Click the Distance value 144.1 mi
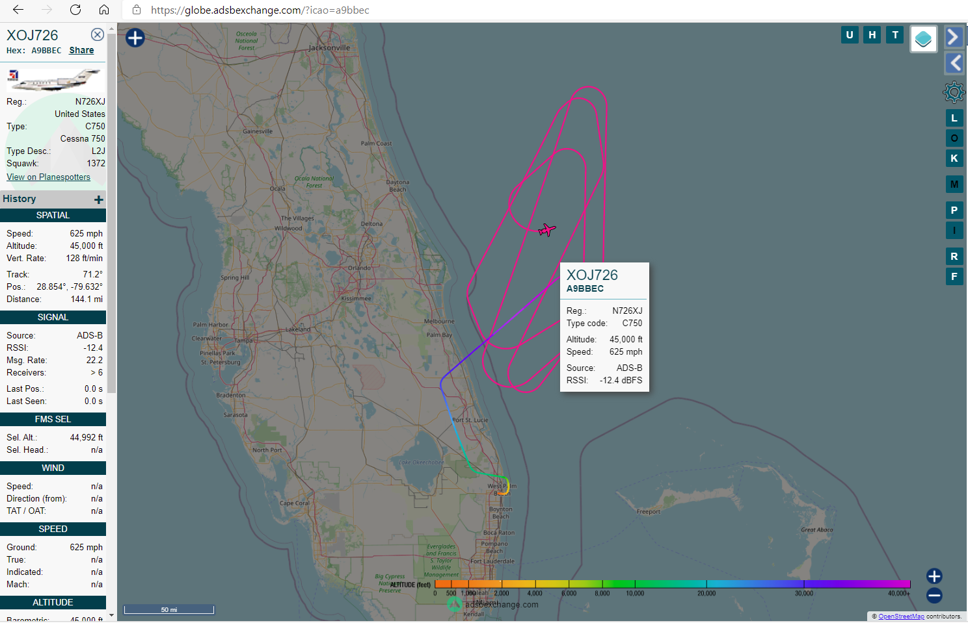The image size is (968, 623). [x=87, y=299]
